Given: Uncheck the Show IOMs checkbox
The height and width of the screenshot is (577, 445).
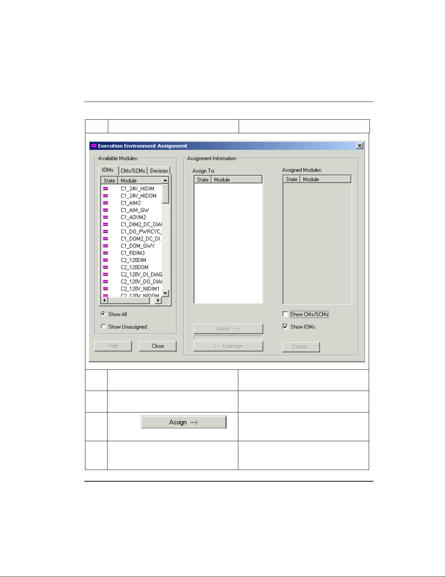Looking at the screenshot, I should point(286,327).
